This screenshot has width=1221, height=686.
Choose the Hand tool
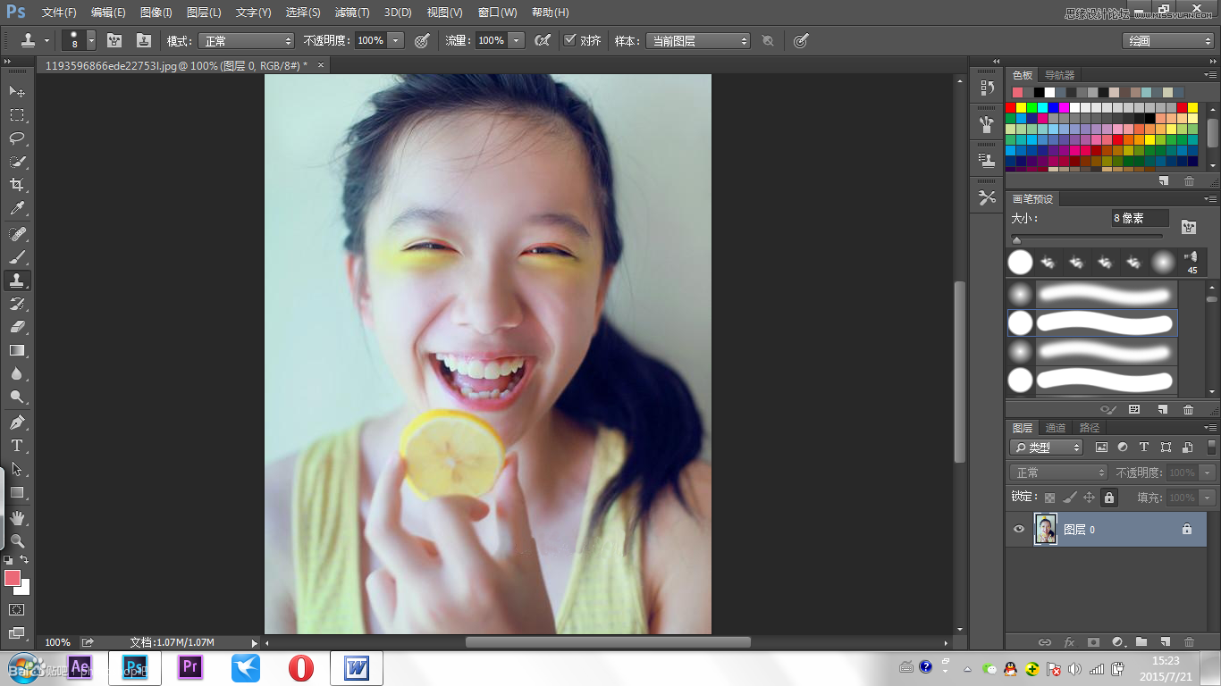coord(17,517)
